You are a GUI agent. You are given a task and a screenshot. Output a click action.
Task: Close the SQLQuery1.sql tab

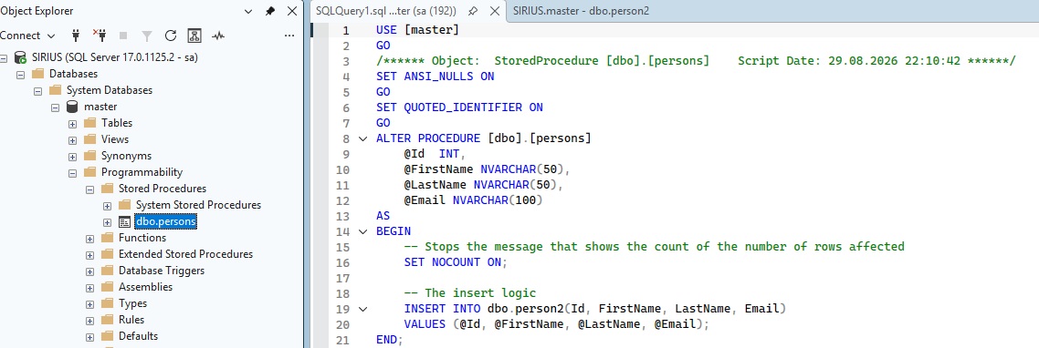point(494,11)
